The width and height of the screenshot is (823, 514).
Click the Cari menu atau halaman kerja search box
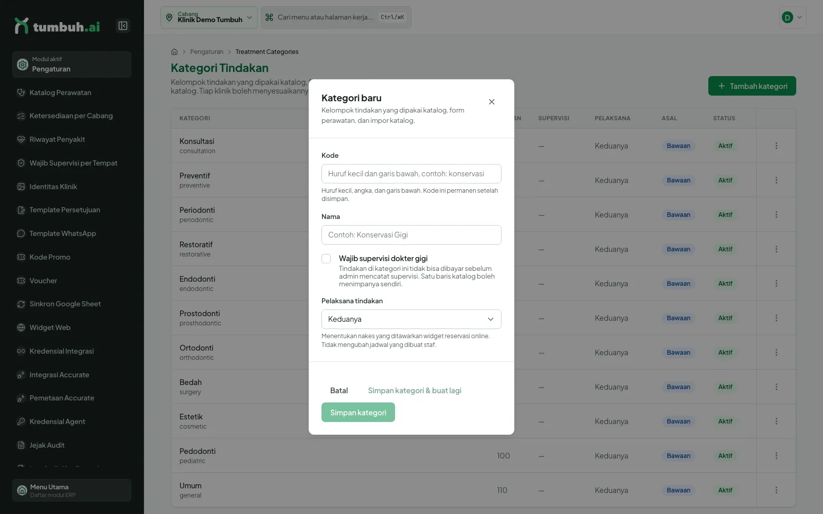(x=336, y=17)
